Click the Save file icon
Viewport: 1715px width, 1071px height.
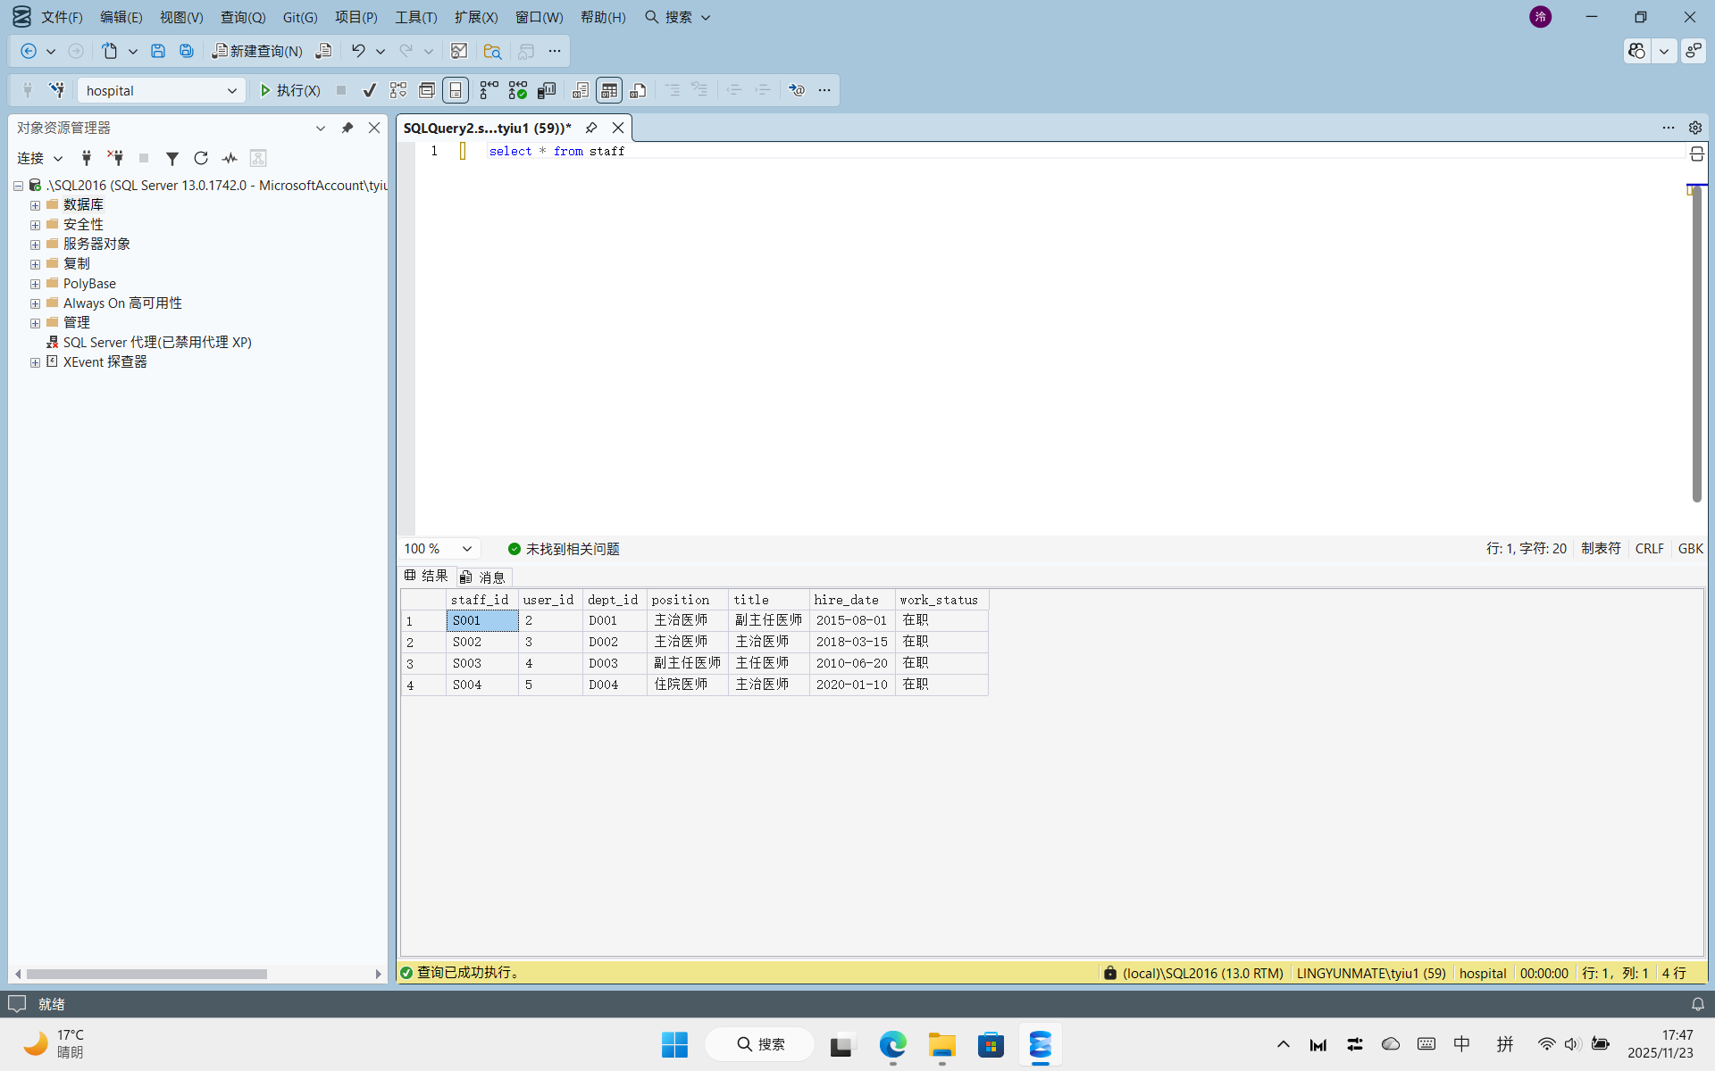(158, 51)
